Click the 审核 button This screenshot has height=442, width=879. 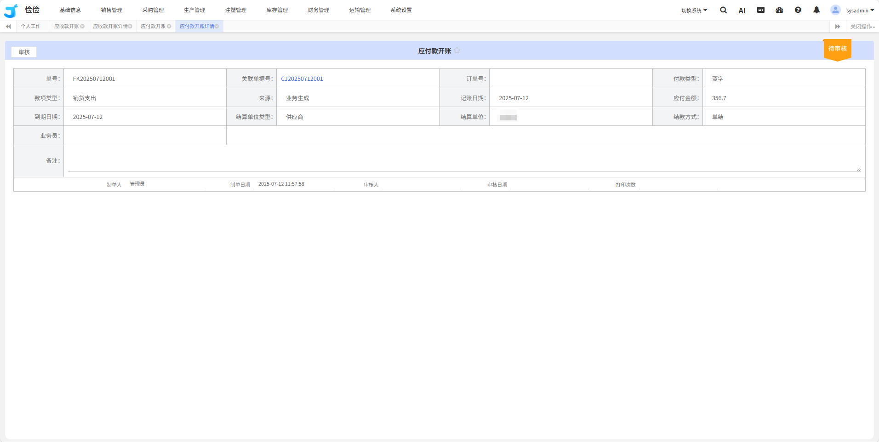[24, 52]
